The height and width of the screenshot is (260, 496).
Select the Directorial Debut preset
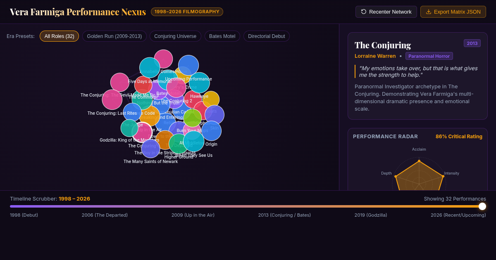pos(267,36)
